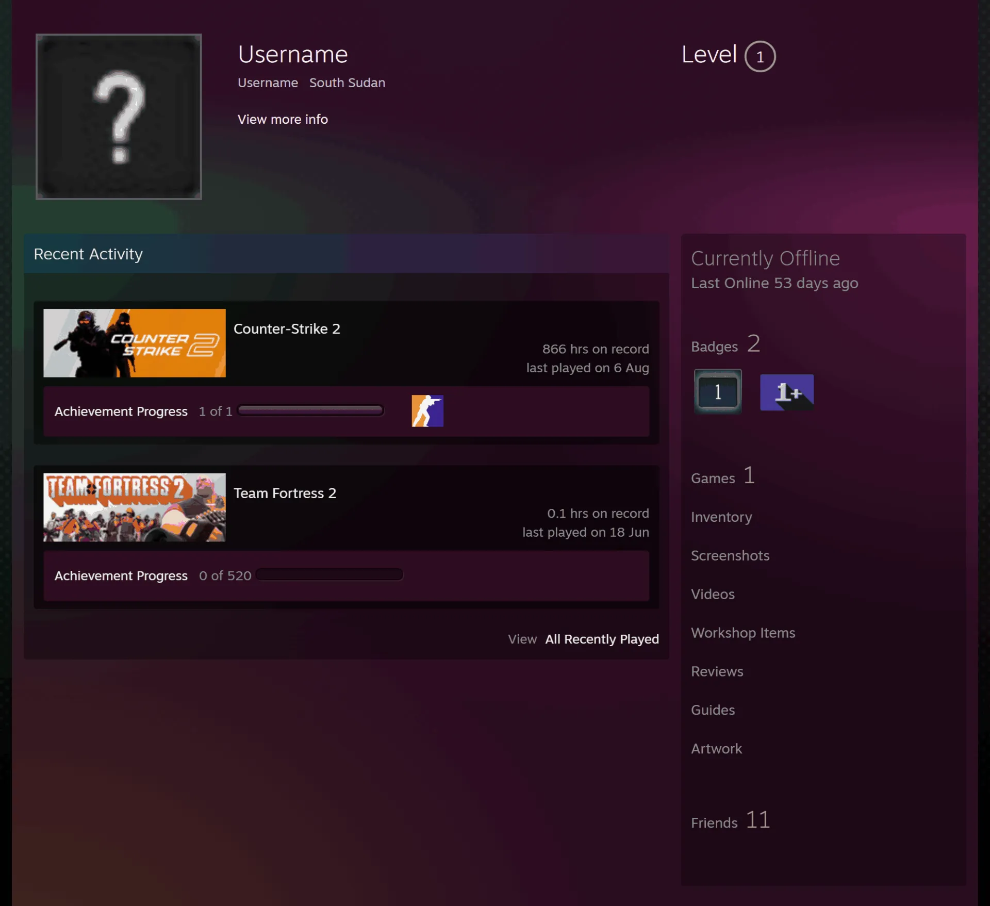Open the Inventory page
Viewport: 990px width, 906px height.
click(x=721, y=517)
